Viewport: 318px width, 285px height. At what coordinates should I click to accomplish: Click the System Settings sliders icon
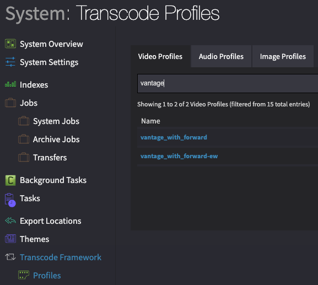click(x=10, y=62)
